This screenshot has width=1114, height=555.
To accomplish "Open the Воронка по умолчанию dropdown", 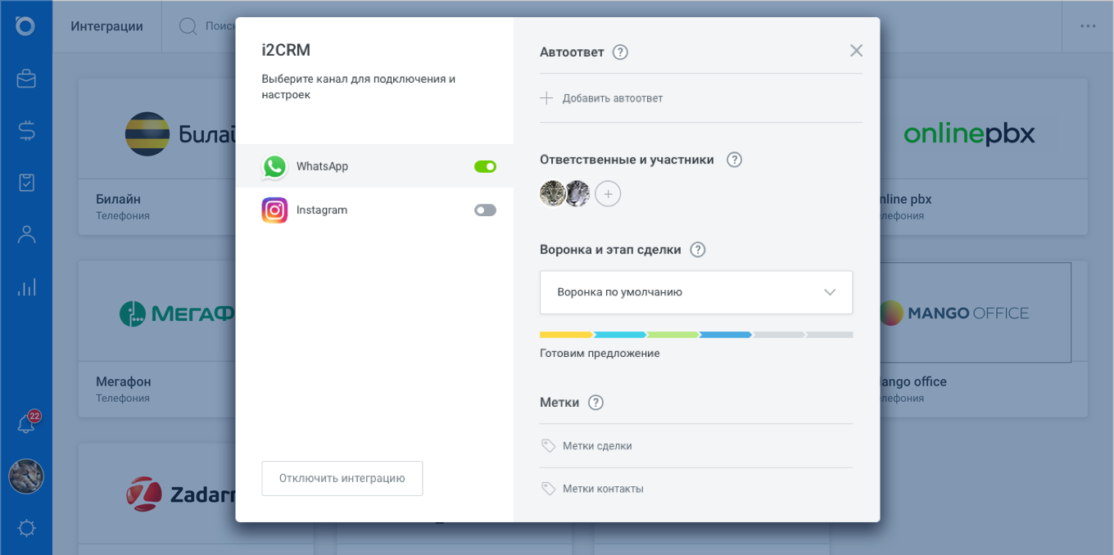I will 696,292.
